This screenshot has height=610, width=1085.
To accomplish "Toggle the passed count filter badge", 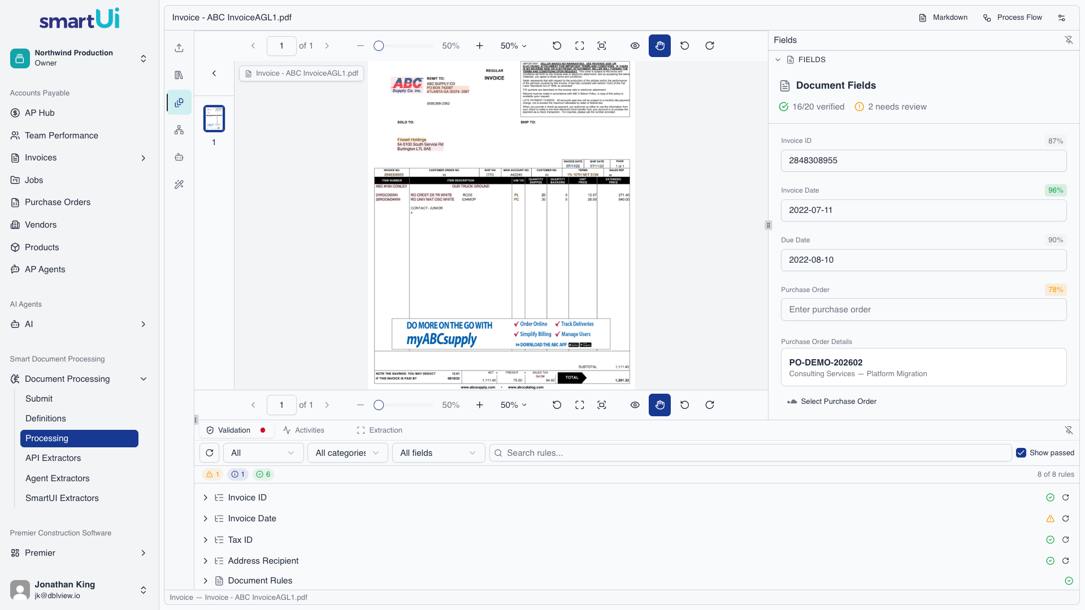I will pos(263,474).
